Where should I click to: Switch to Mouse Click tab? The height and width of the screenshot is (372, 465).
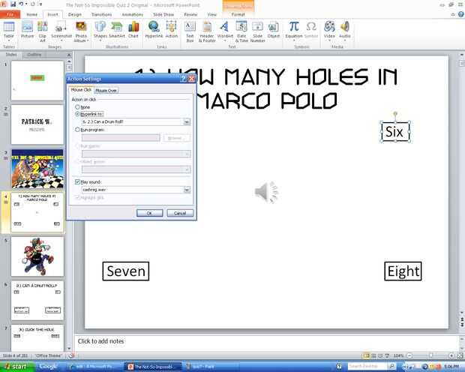[x=81, y=89]
